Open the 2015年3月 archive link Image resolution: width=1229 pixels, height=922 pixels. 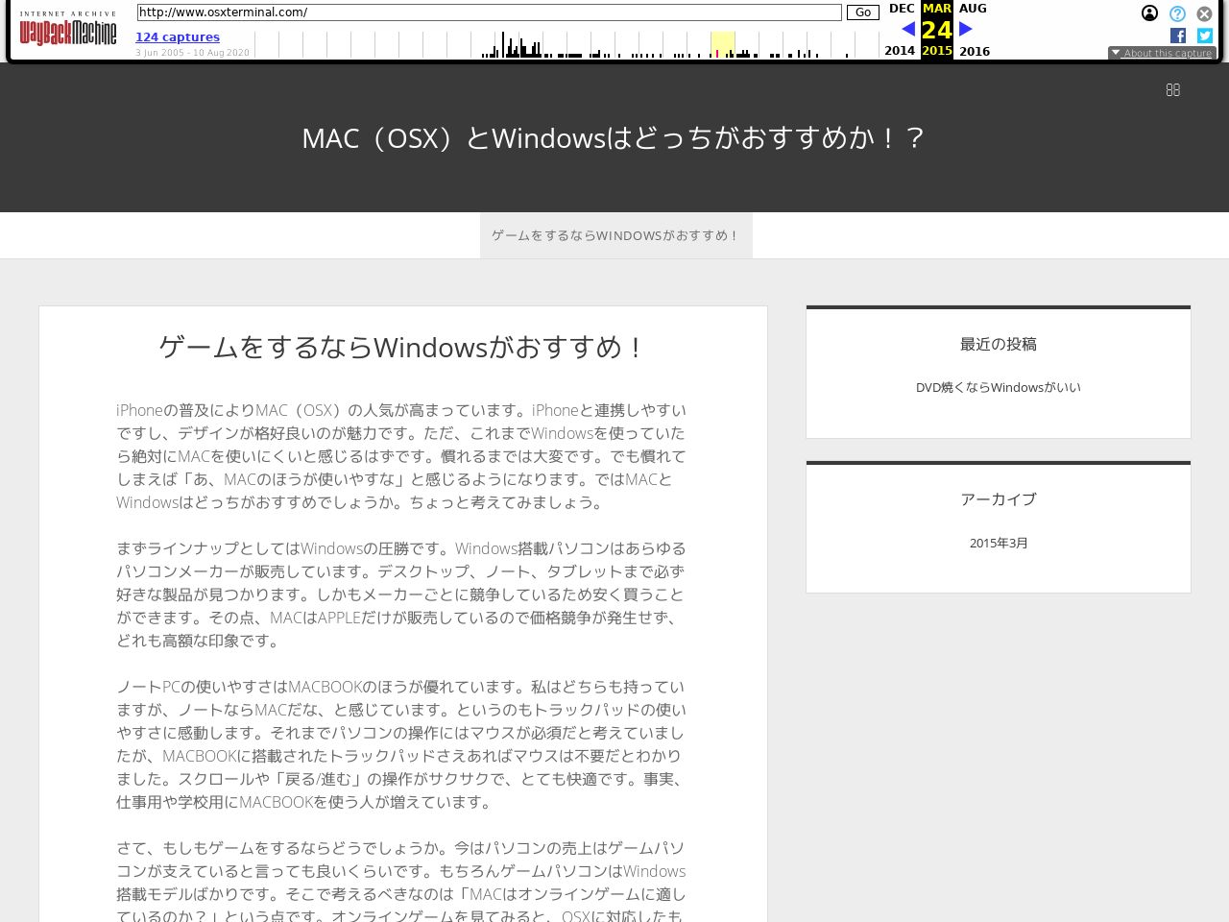point(998,543)
